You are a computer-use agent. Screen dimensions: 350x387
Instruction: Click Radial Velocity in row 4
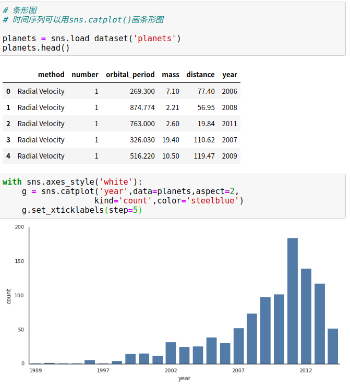click(x=41, y=156)
